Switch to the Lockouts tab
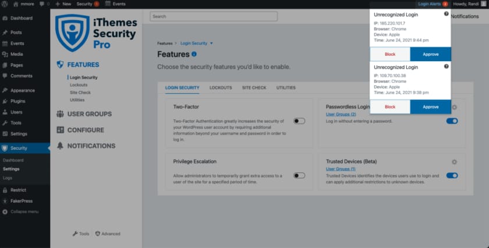Image resolution: width=489 pixels, height=248 pixels. (221, 88)
